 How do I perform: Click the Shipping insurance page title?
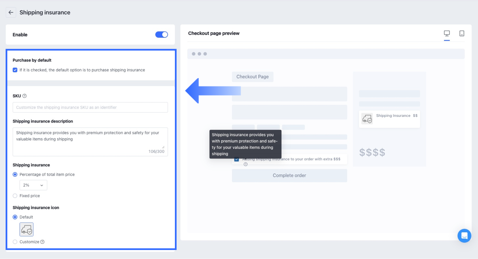click(45, 12)
